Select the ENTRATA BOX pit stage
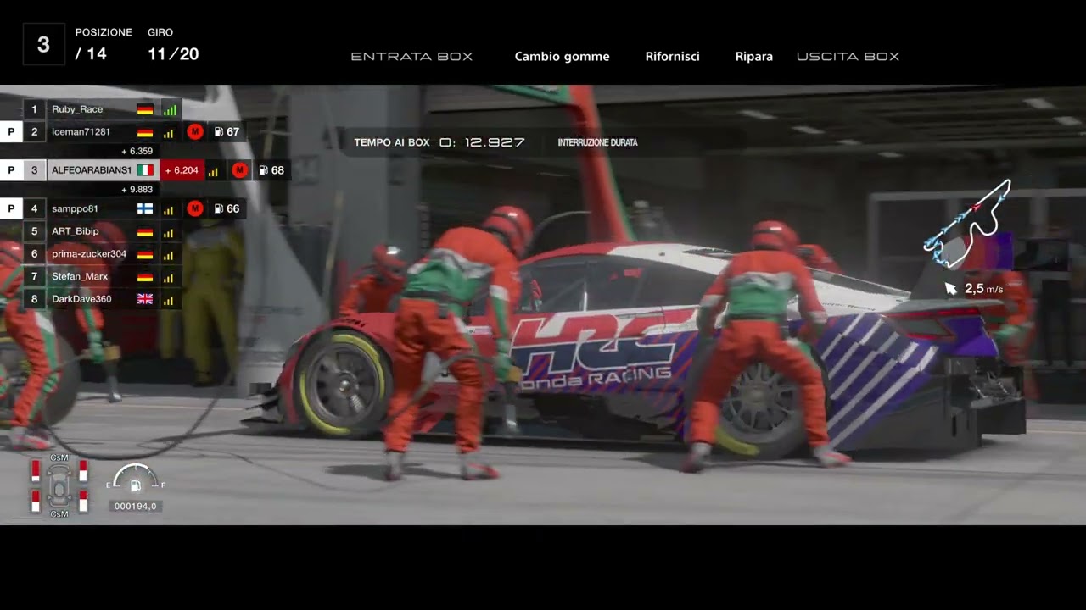The image size is (1086, 610). (x=411, y=57)
